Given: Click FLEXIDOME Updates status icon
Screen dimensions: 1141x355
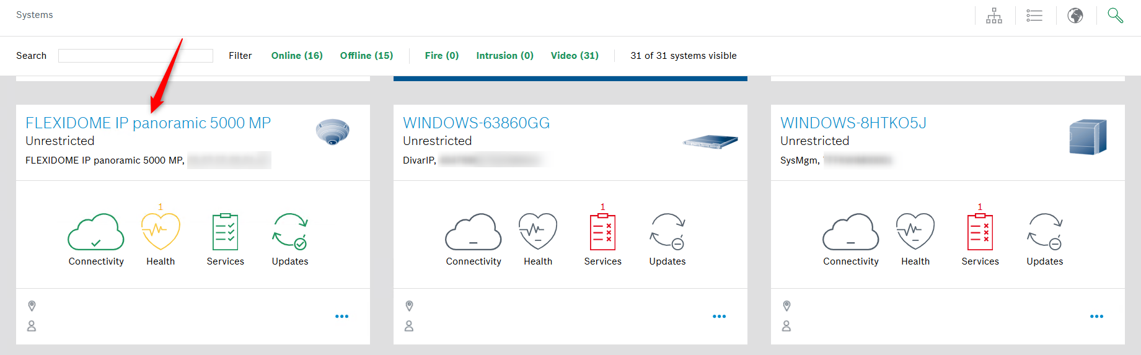Looking at the screenshot, I should [x=289, y=232].
